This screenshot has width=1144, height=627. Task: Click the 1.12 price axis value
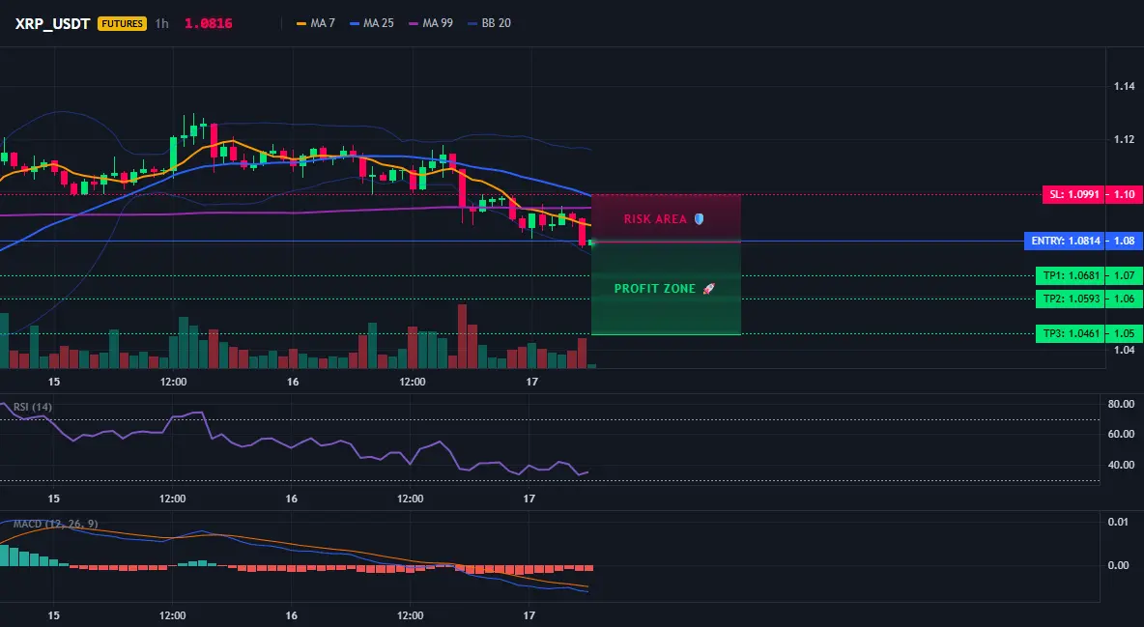click(1124, 139)
